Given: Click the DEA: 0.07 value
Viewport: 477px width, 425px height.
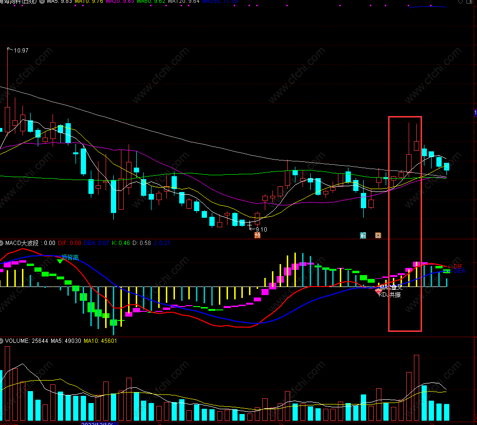Looking at the screenshot, I should 97,243.
